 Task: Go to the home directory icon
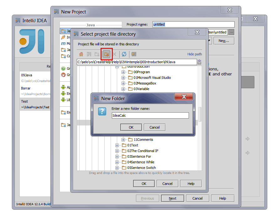tap(81, 54)
